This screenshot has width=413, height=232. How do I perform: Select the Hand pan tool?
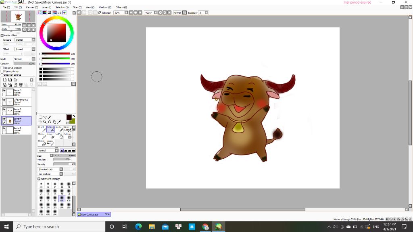click(54, 122)
